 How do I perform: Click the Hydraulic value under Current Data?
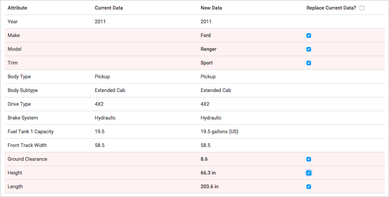[x=105, y=118]
